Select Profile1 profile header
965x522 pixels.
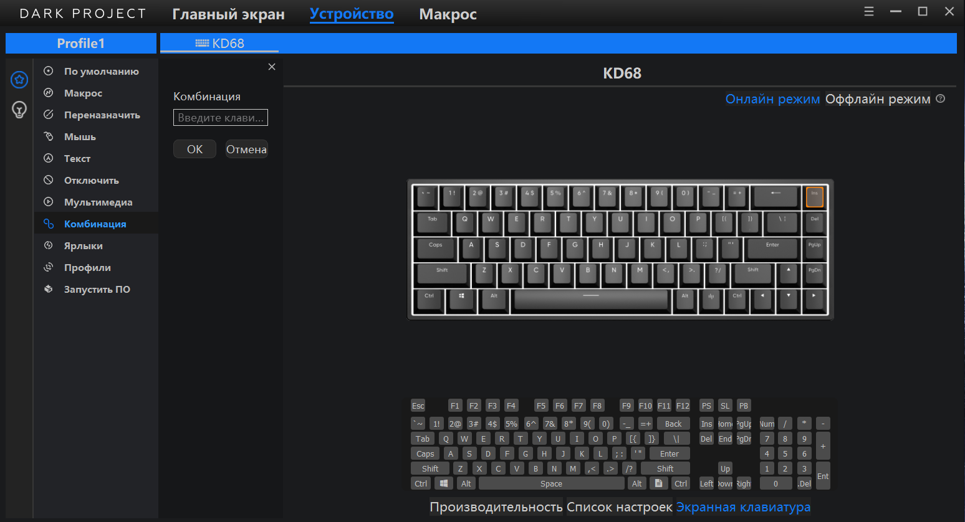coord(81,44)
